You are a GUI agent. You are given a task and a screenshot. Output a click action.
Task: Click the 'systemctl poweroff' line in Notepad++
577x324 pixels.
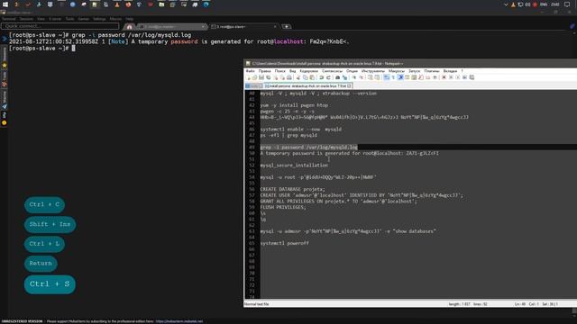[x=285, y=243]
